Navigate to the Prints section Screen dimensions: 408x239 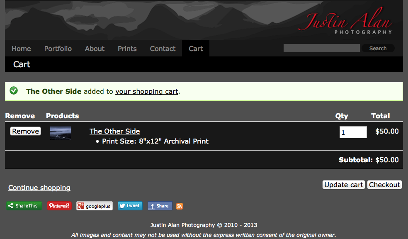pos(127,49)
